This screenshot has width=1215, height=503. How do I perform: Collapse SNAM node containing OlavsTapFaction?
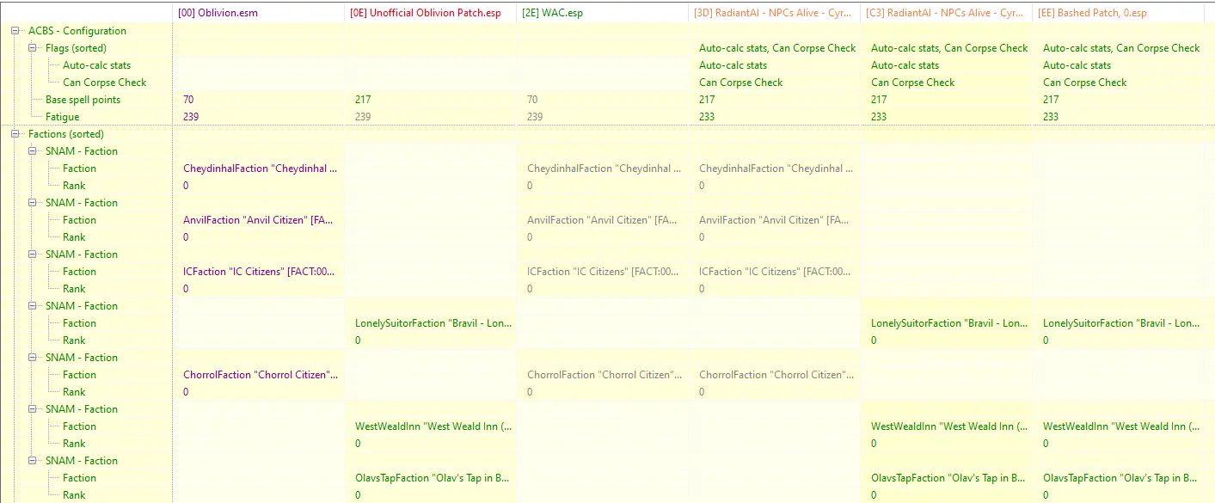[34, 461]
